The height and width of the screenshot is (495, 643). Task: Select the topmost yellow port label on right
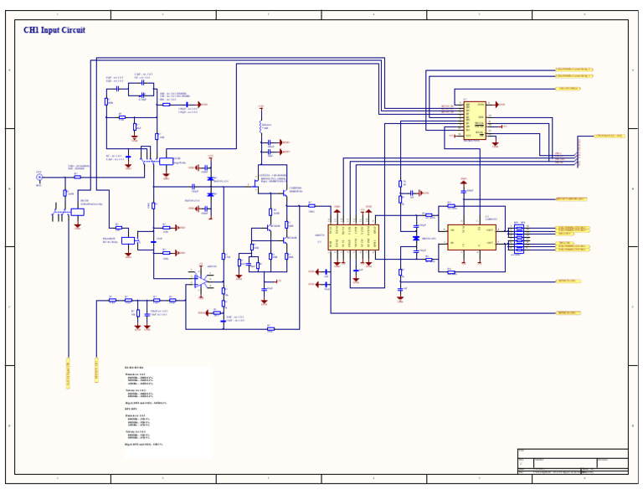tap(574, 70)
